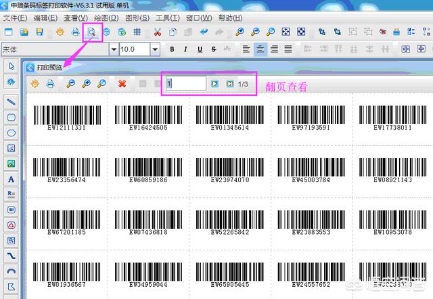Select the pointer selection tool
This screenshot has height=299, width=433.
click(11, 66)
